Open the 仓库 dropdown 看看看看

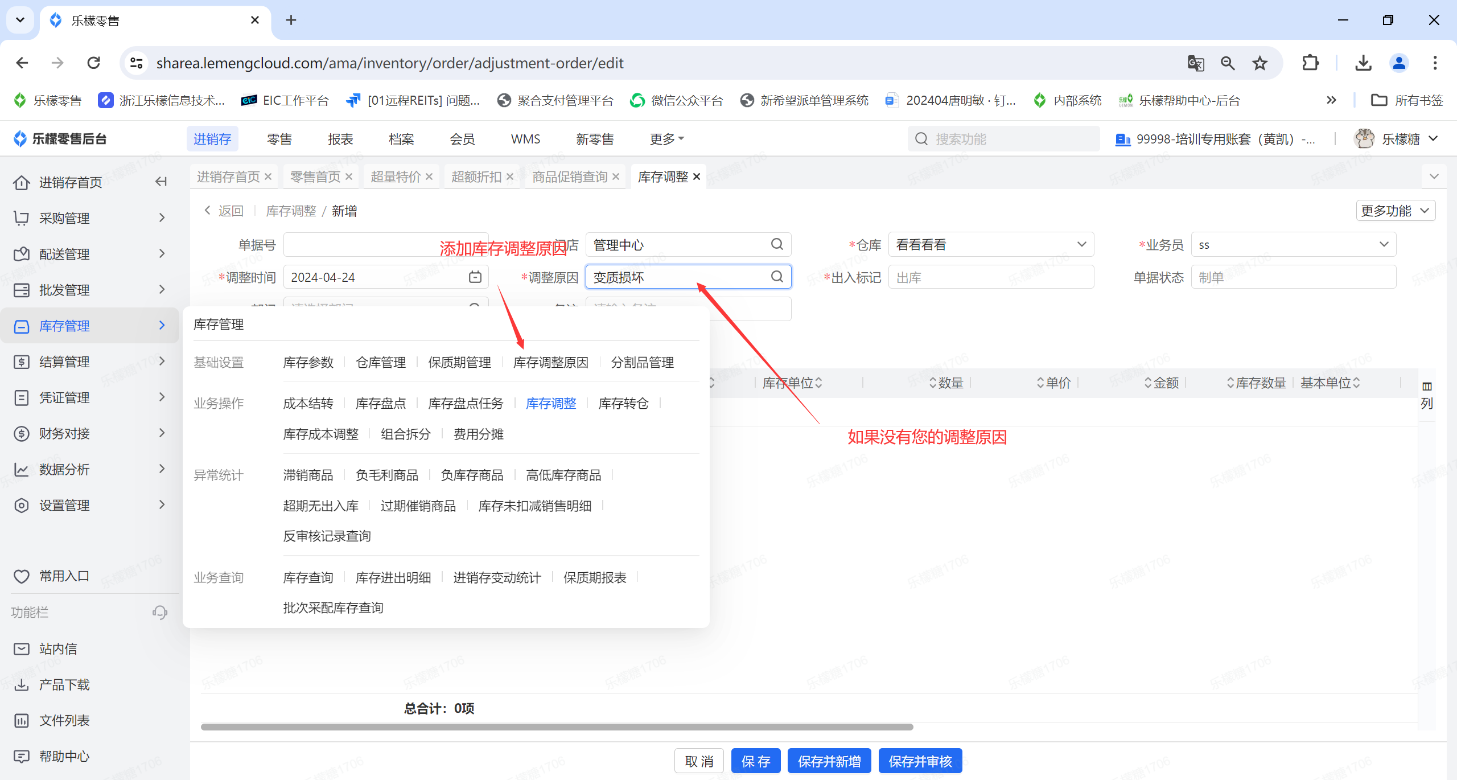coord(991,245)
